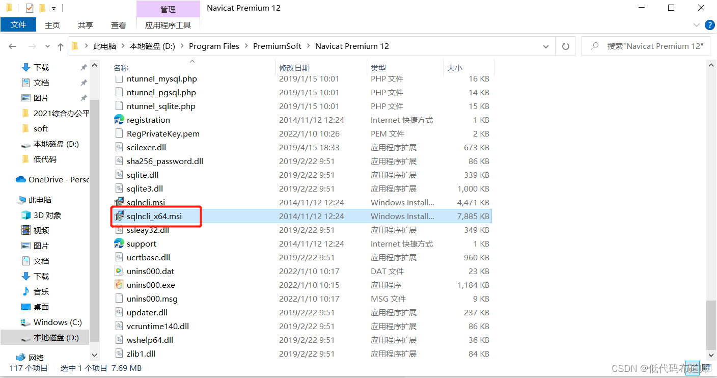This screenshot has width=717, height=378.
Task: Open Windows (C:) drive in sidebar
Action: pyautogui.click(x=51, y=322)
